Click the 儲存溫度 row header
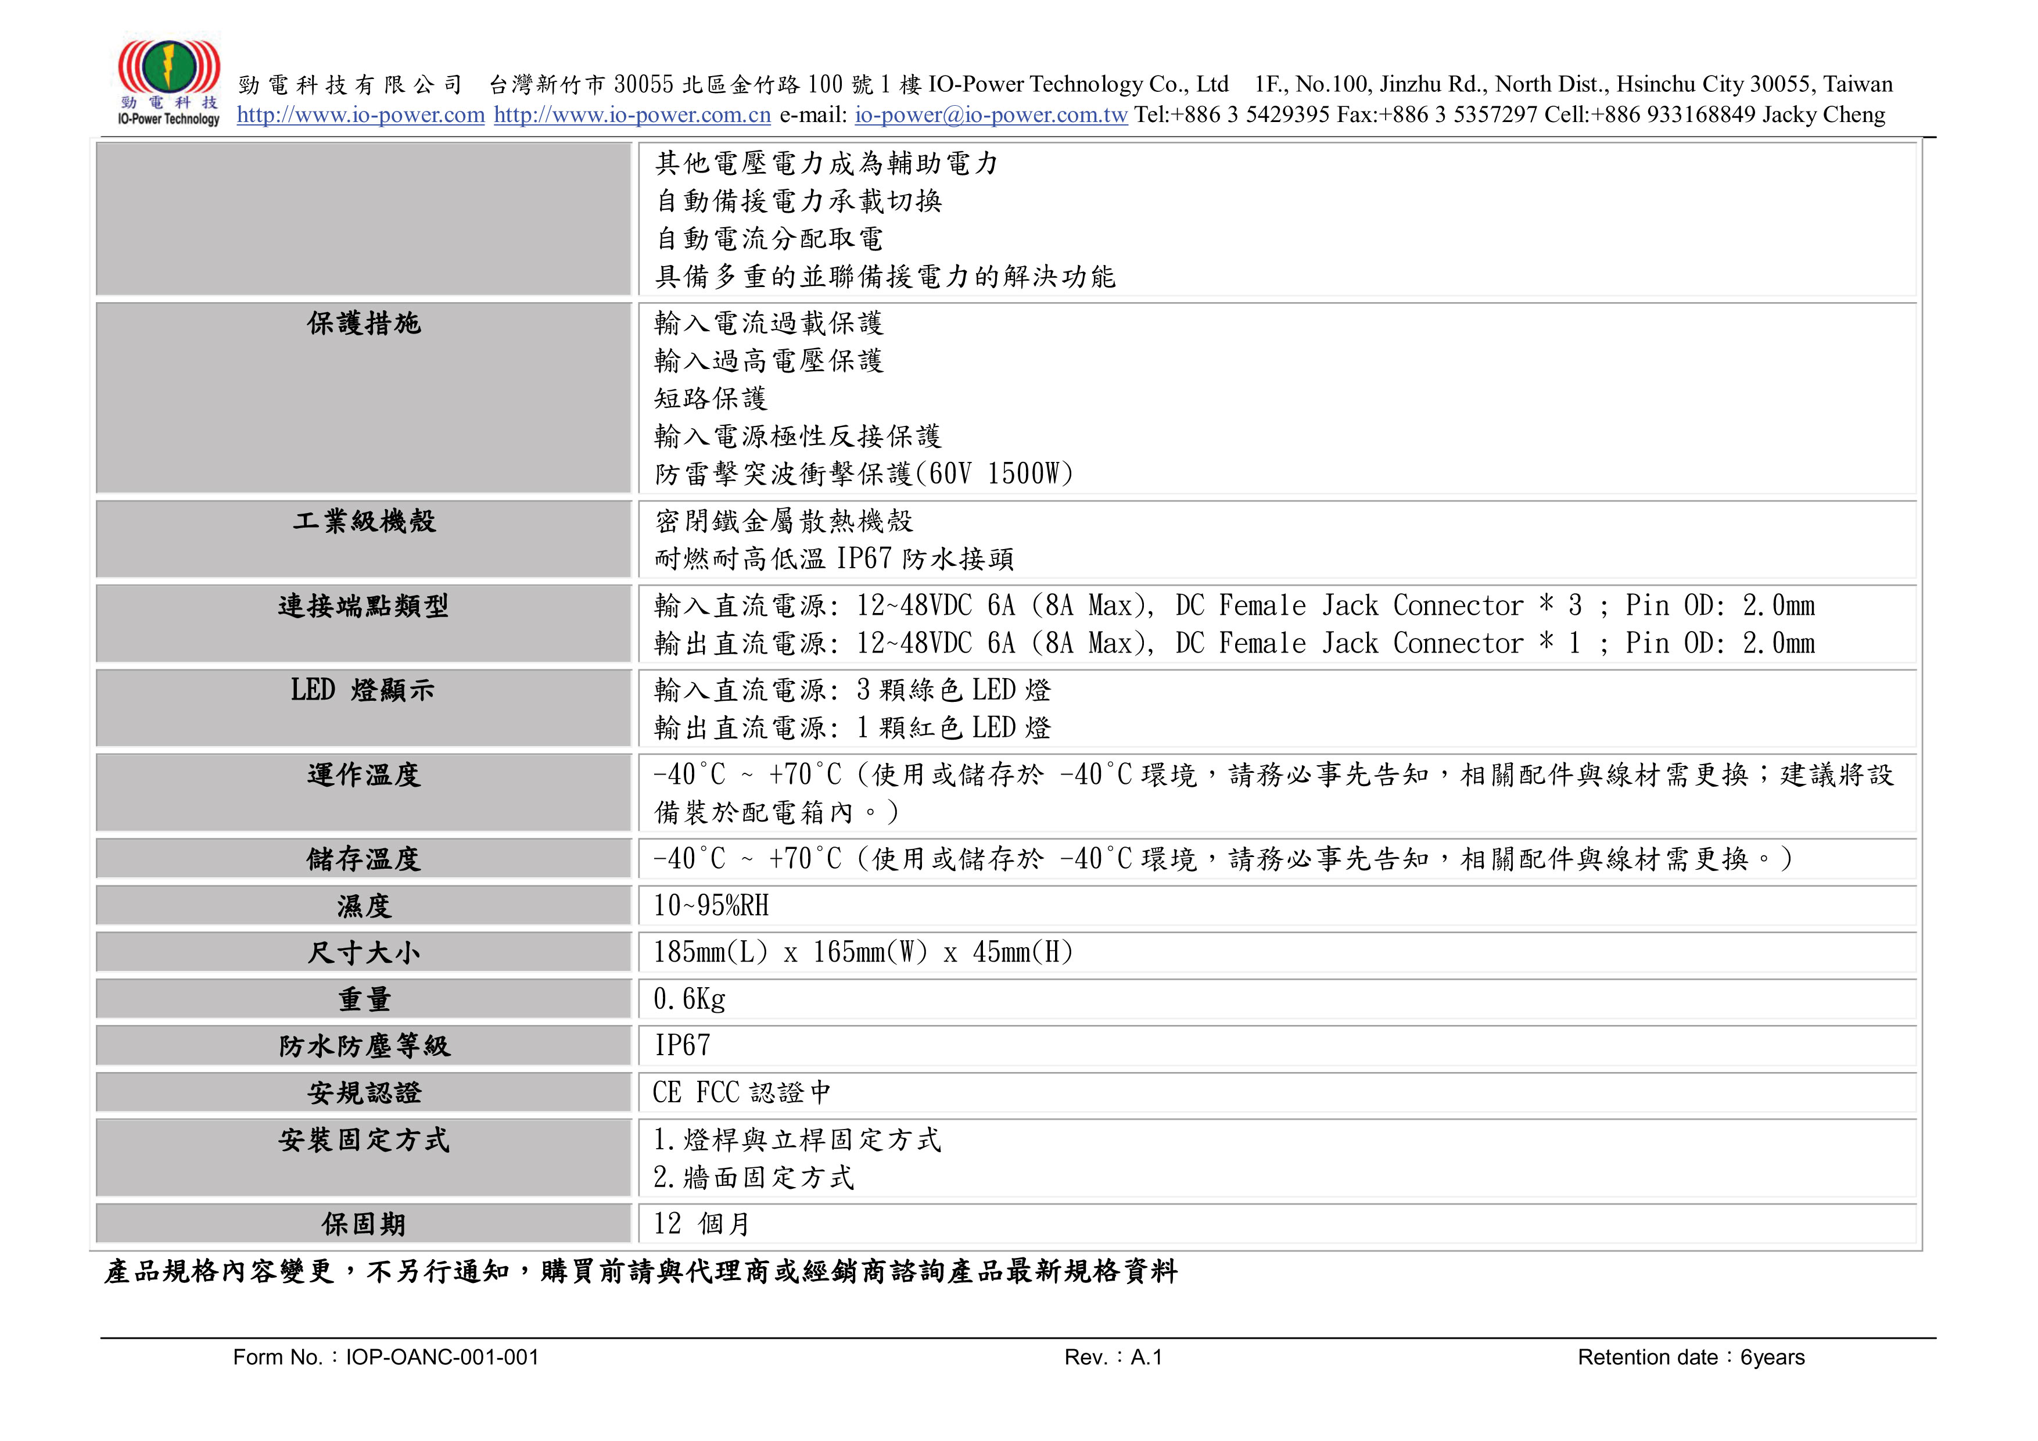The width and height of the screenshot is (2038, 1441). [x=363, y=859]
